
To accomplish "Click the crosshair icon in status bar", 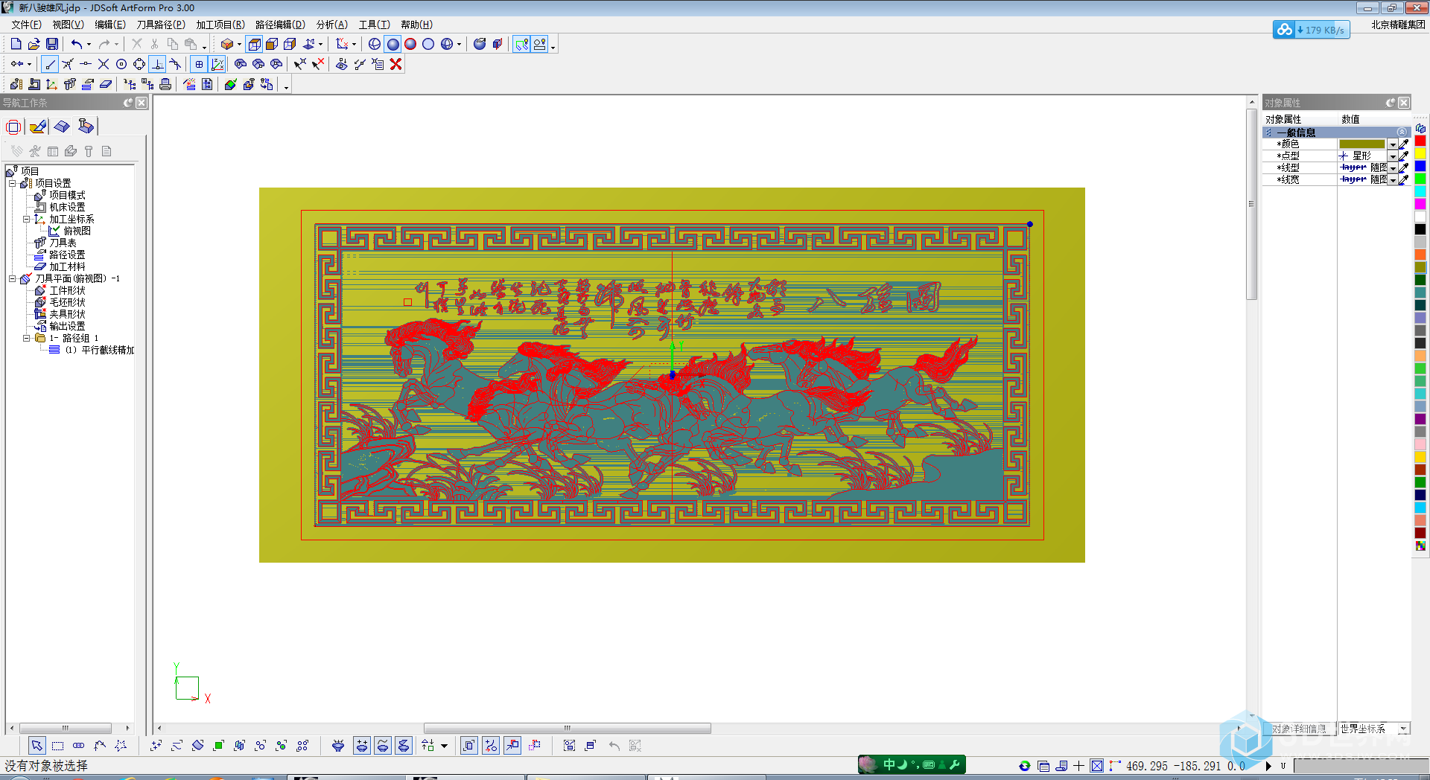I will coord(1078,766).
